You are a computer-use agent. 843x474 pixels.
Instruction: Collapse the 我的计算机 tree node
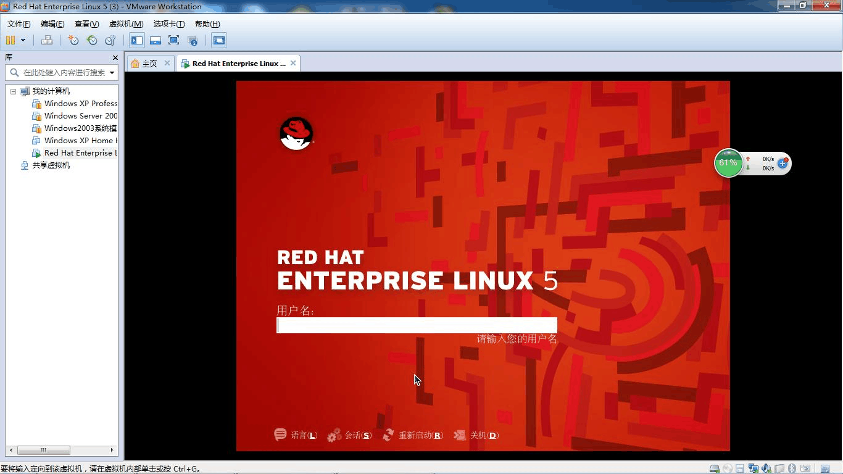tap(14, 91)
